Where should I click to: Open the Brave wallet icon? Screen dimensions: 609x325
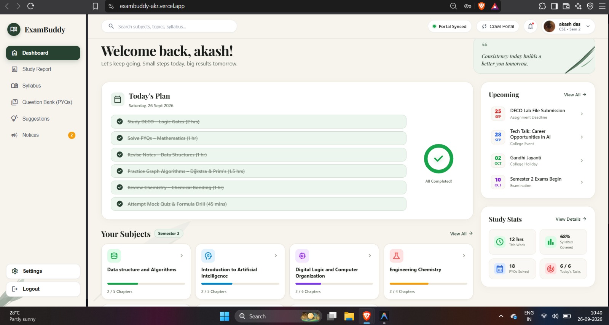coord(566,6)
